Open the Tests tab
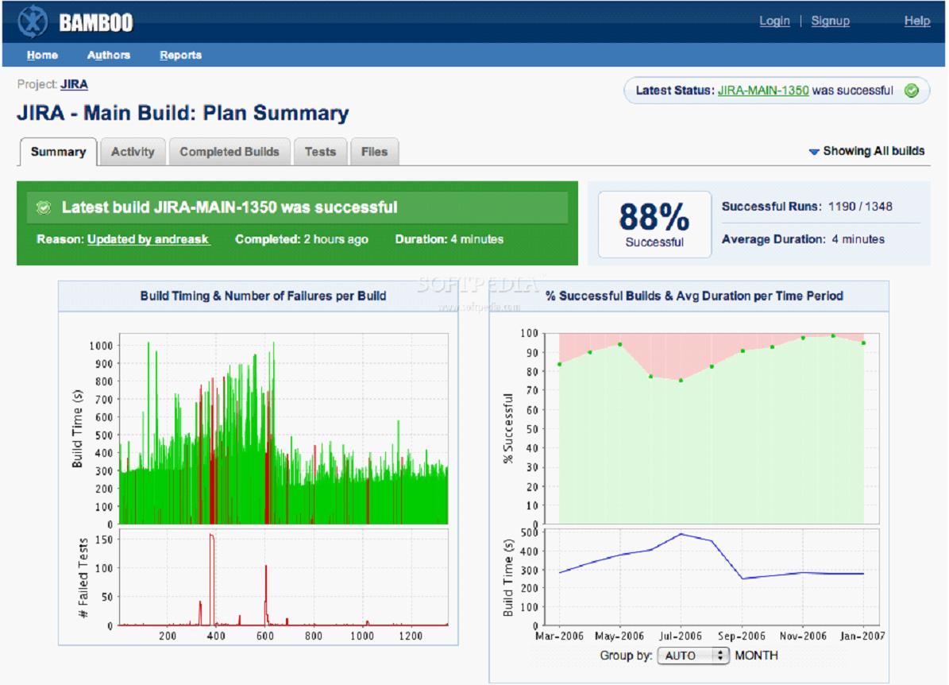949x685 pixels. 320,152
